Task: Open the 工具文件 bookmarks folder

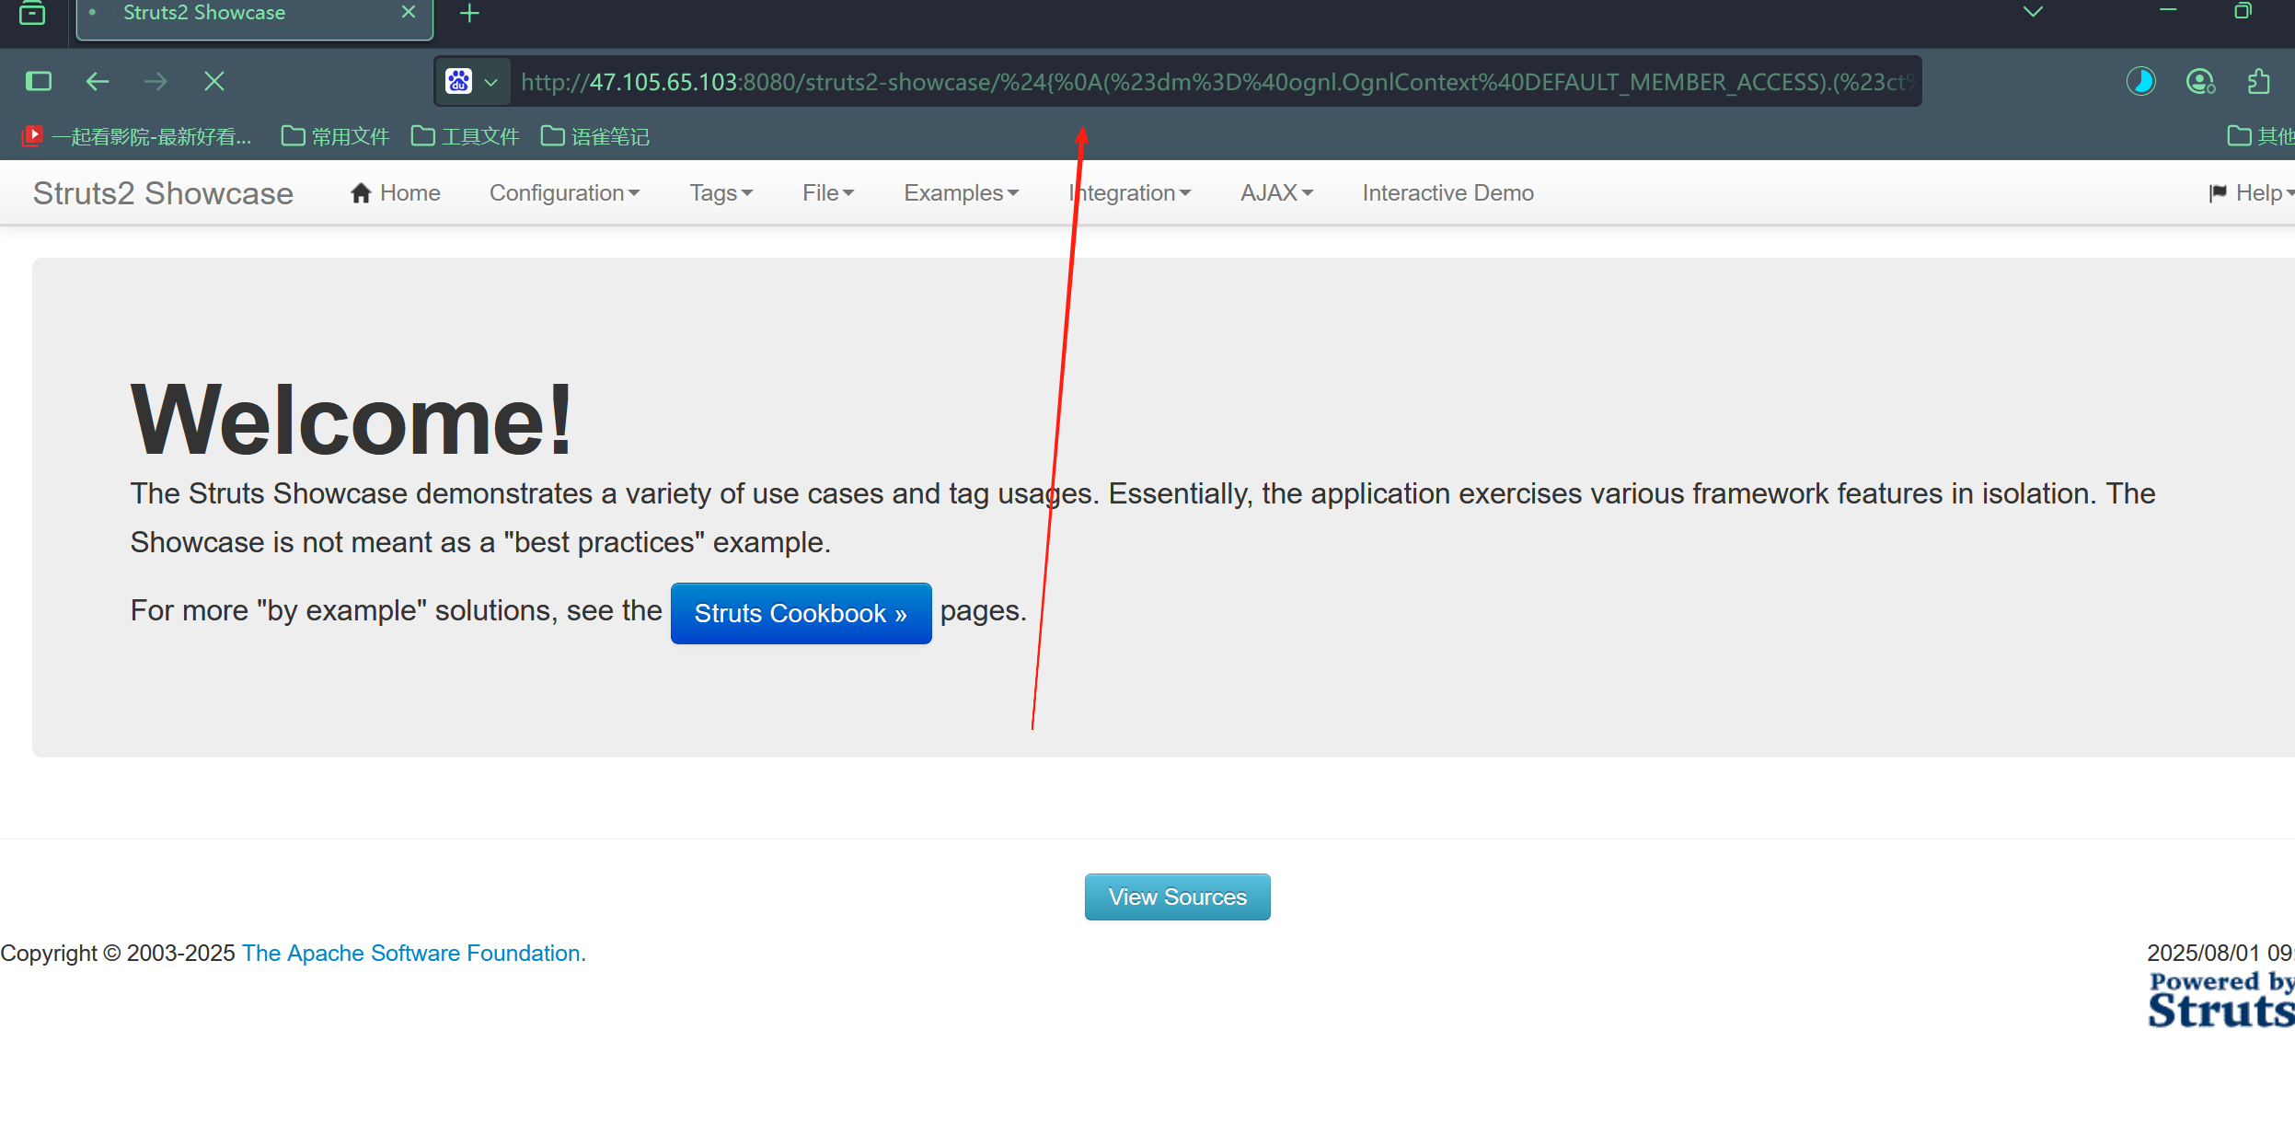Action: 465,136
